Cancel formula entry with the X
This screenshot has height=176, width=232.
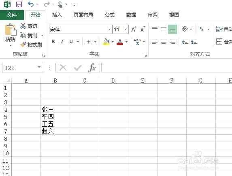pyautogui.click(x=63, y=68)
